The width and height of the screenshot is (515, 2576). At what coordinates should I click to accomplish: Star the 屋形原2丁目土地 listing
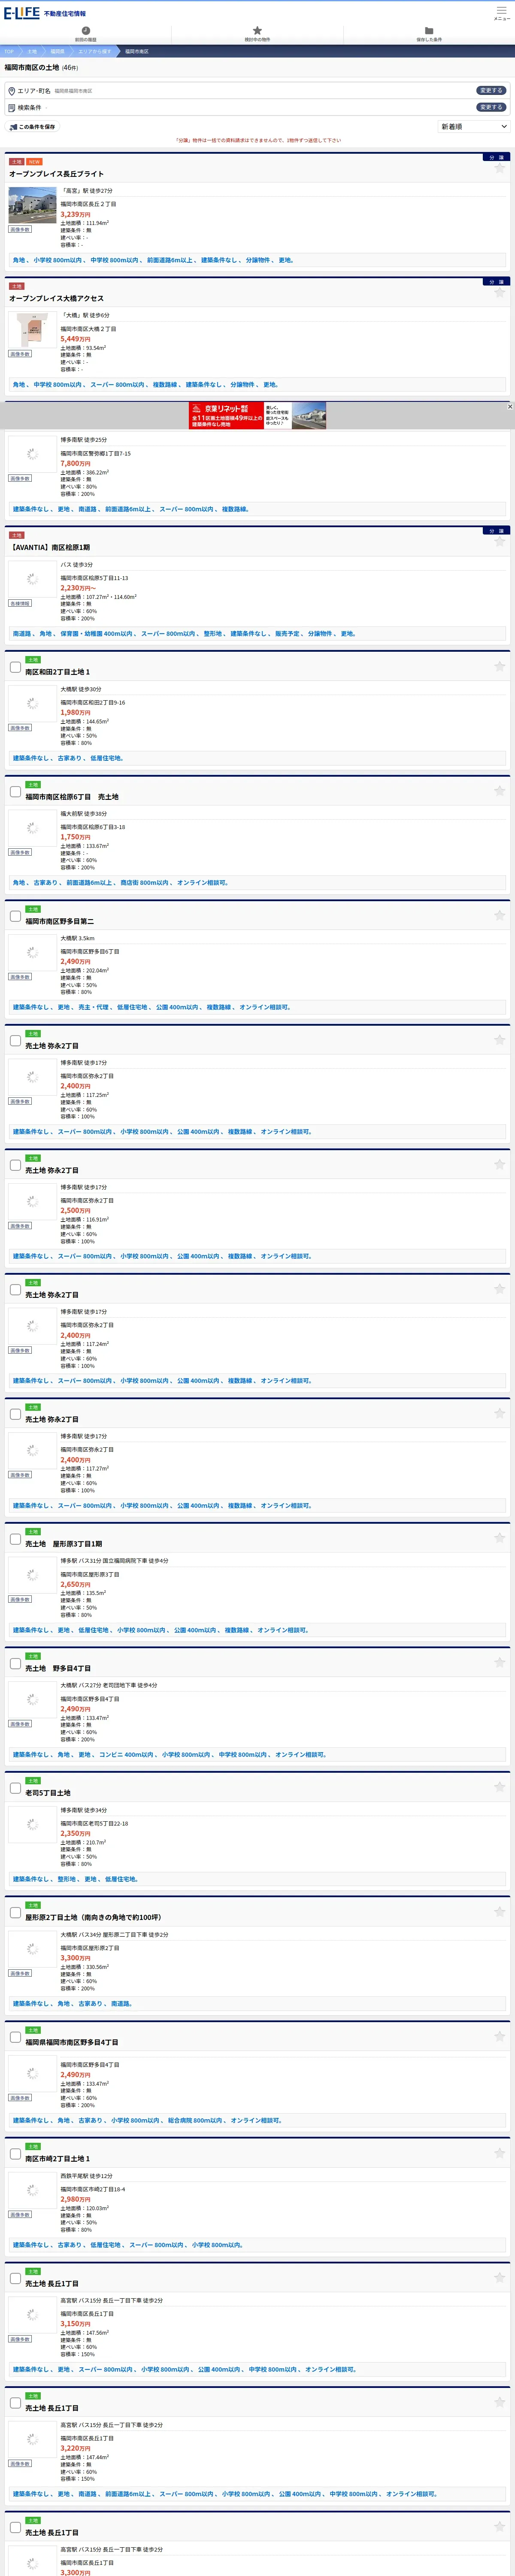click(x=500, y=1912)
